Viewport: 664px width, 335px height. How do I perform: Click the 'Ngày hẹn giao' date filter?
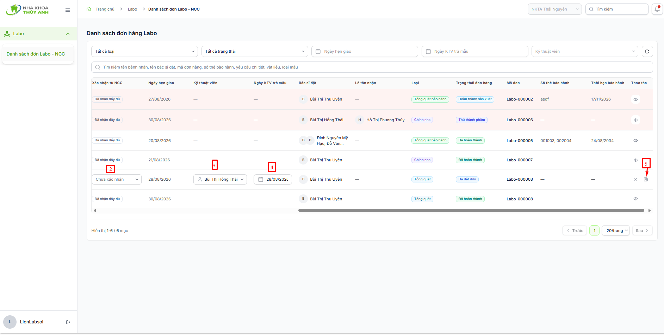365,51
